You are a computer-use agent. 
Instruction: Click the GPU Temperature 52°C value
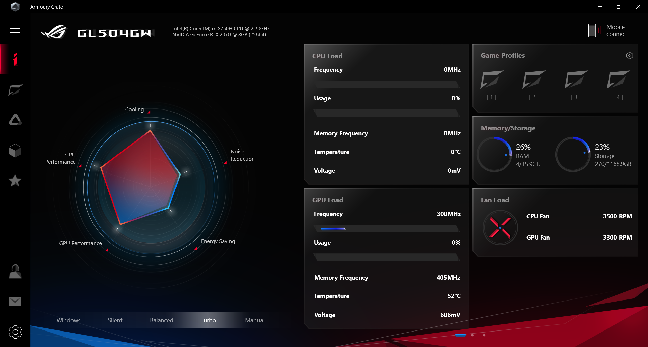click(454, 296)
